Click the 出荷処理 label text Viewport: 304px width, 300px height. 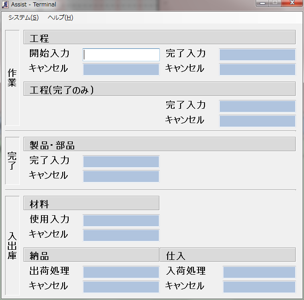coord(49,271)
